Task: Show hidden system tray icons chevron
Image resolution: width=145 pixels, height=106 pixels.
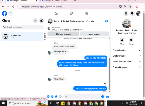Action: (x=123, y=103)
